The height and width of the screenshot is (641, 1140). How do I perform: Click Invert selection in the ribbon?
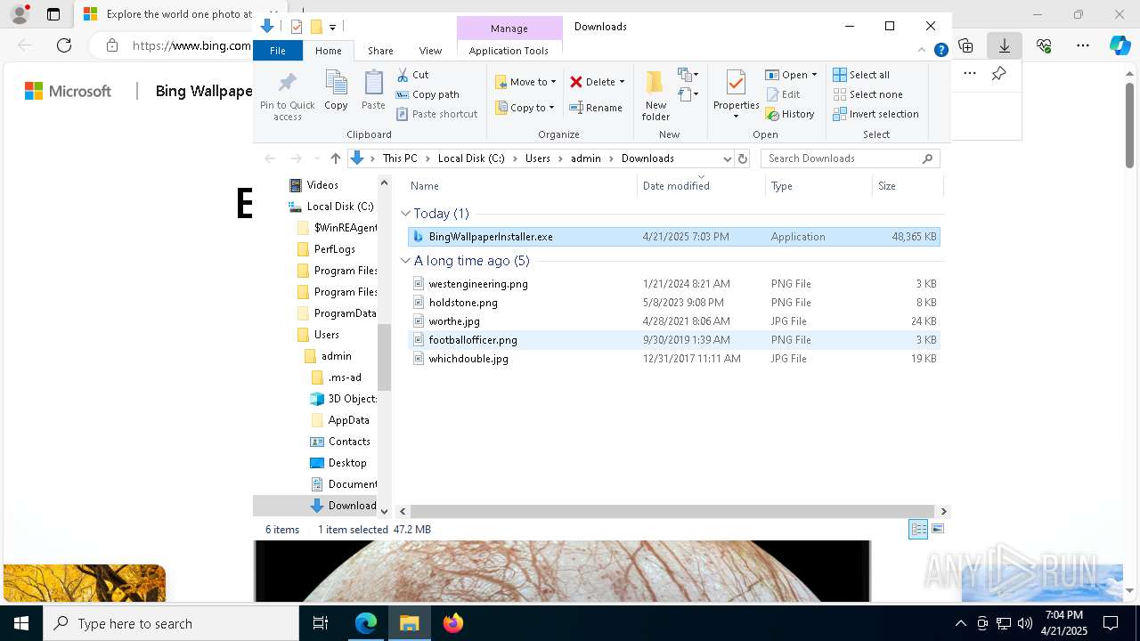coord(875,114)
